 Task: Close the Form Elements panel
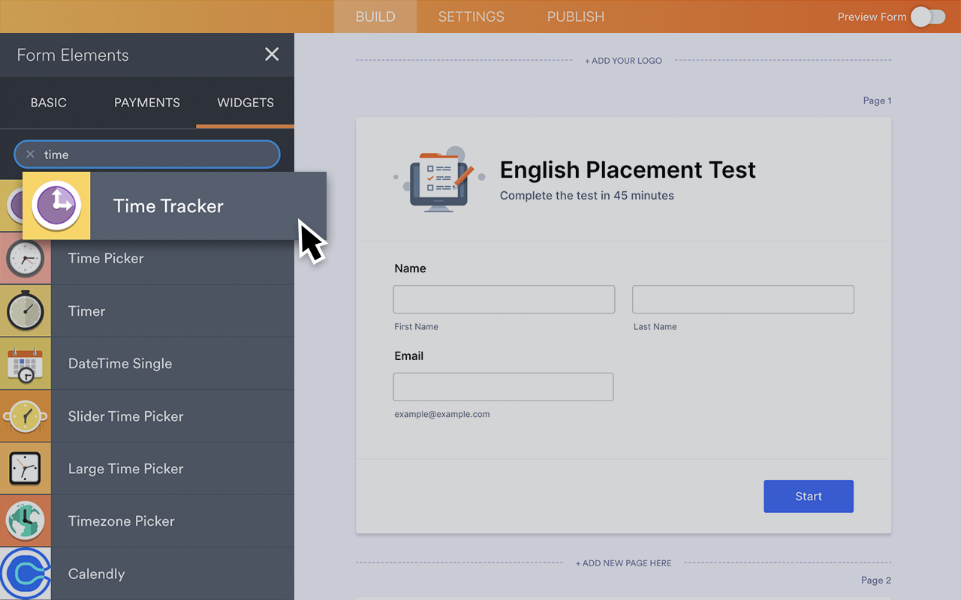click(271, 54)
